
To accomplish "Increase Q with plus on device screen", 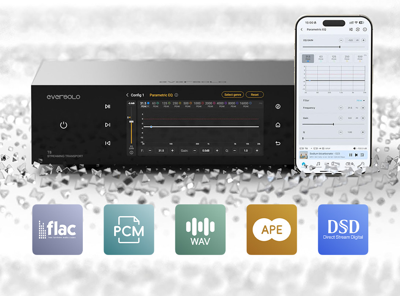I will click(257, 151).
